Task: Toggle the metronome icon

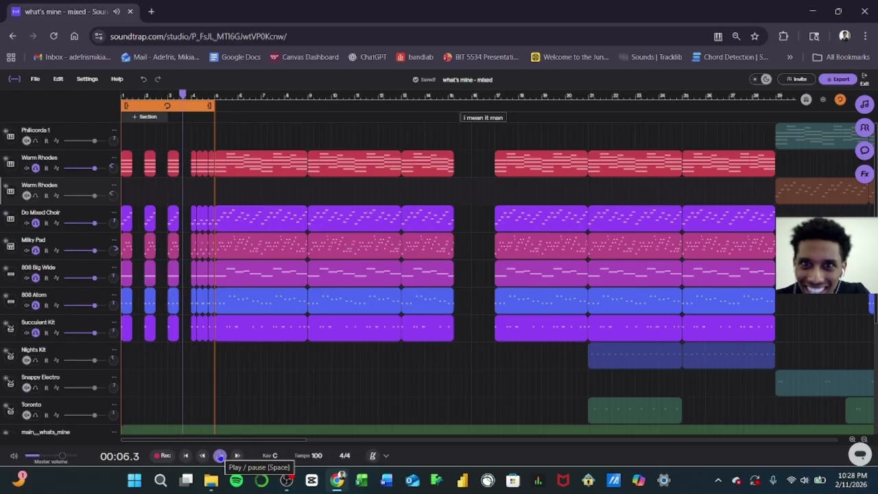Action: [372, 456]
